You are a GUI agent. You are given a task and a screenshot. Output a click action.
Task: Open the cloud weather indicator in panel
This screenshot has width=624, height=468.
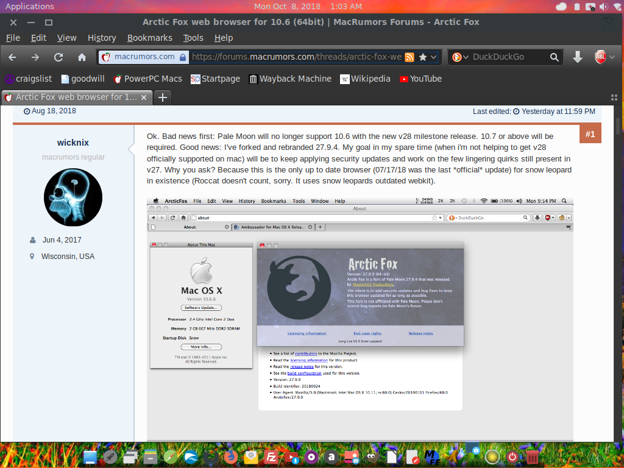(x=561, y=6)
